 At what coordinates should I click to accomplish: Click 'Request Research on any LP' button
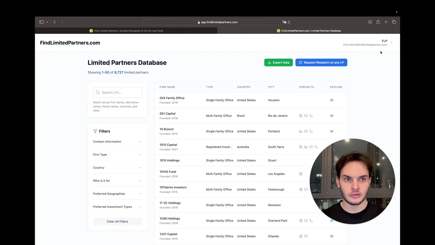click(x=321, y=63)
